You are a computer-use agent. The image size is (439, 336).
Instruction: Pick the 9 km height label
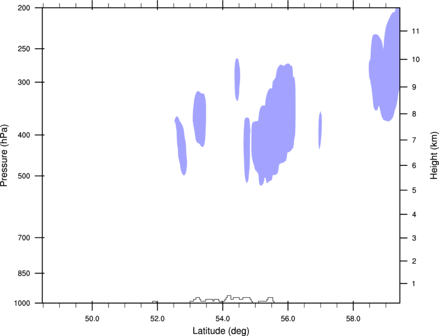pos(414,87)
